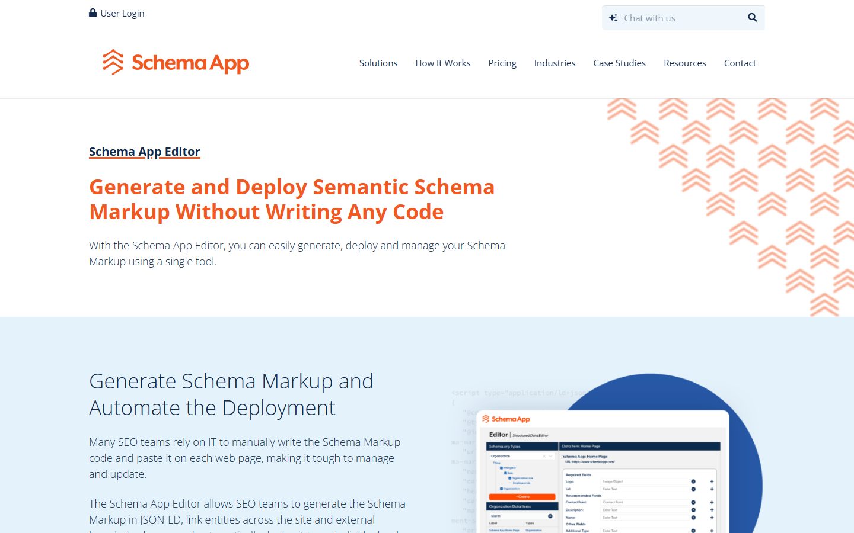Click the Schema App logo

176,62
